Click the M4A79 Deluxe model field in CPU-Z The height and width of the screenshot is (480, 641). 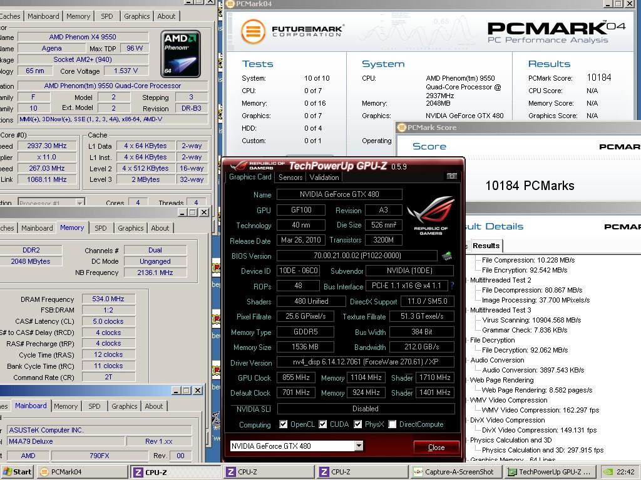[65, 441]
